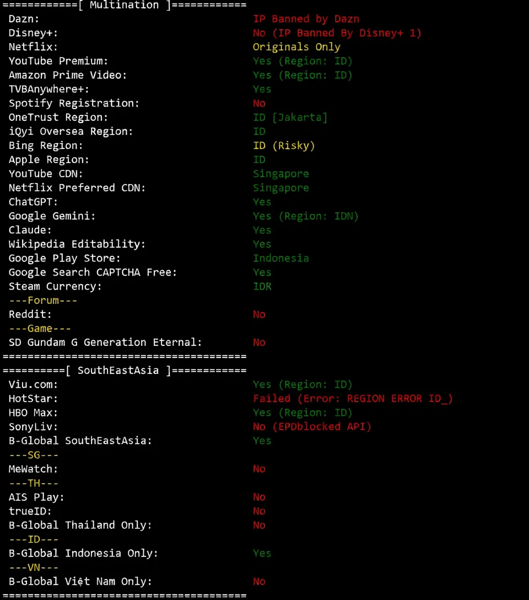Click the Steam Currency IDR value

click(262, 286)
